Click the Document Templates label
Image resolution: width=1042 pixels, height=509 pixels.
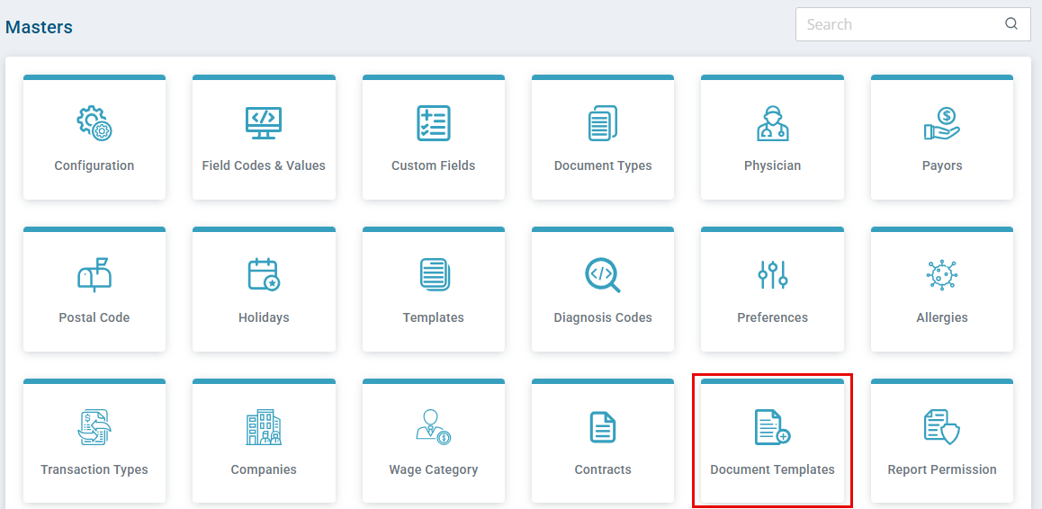pos(772,469)
